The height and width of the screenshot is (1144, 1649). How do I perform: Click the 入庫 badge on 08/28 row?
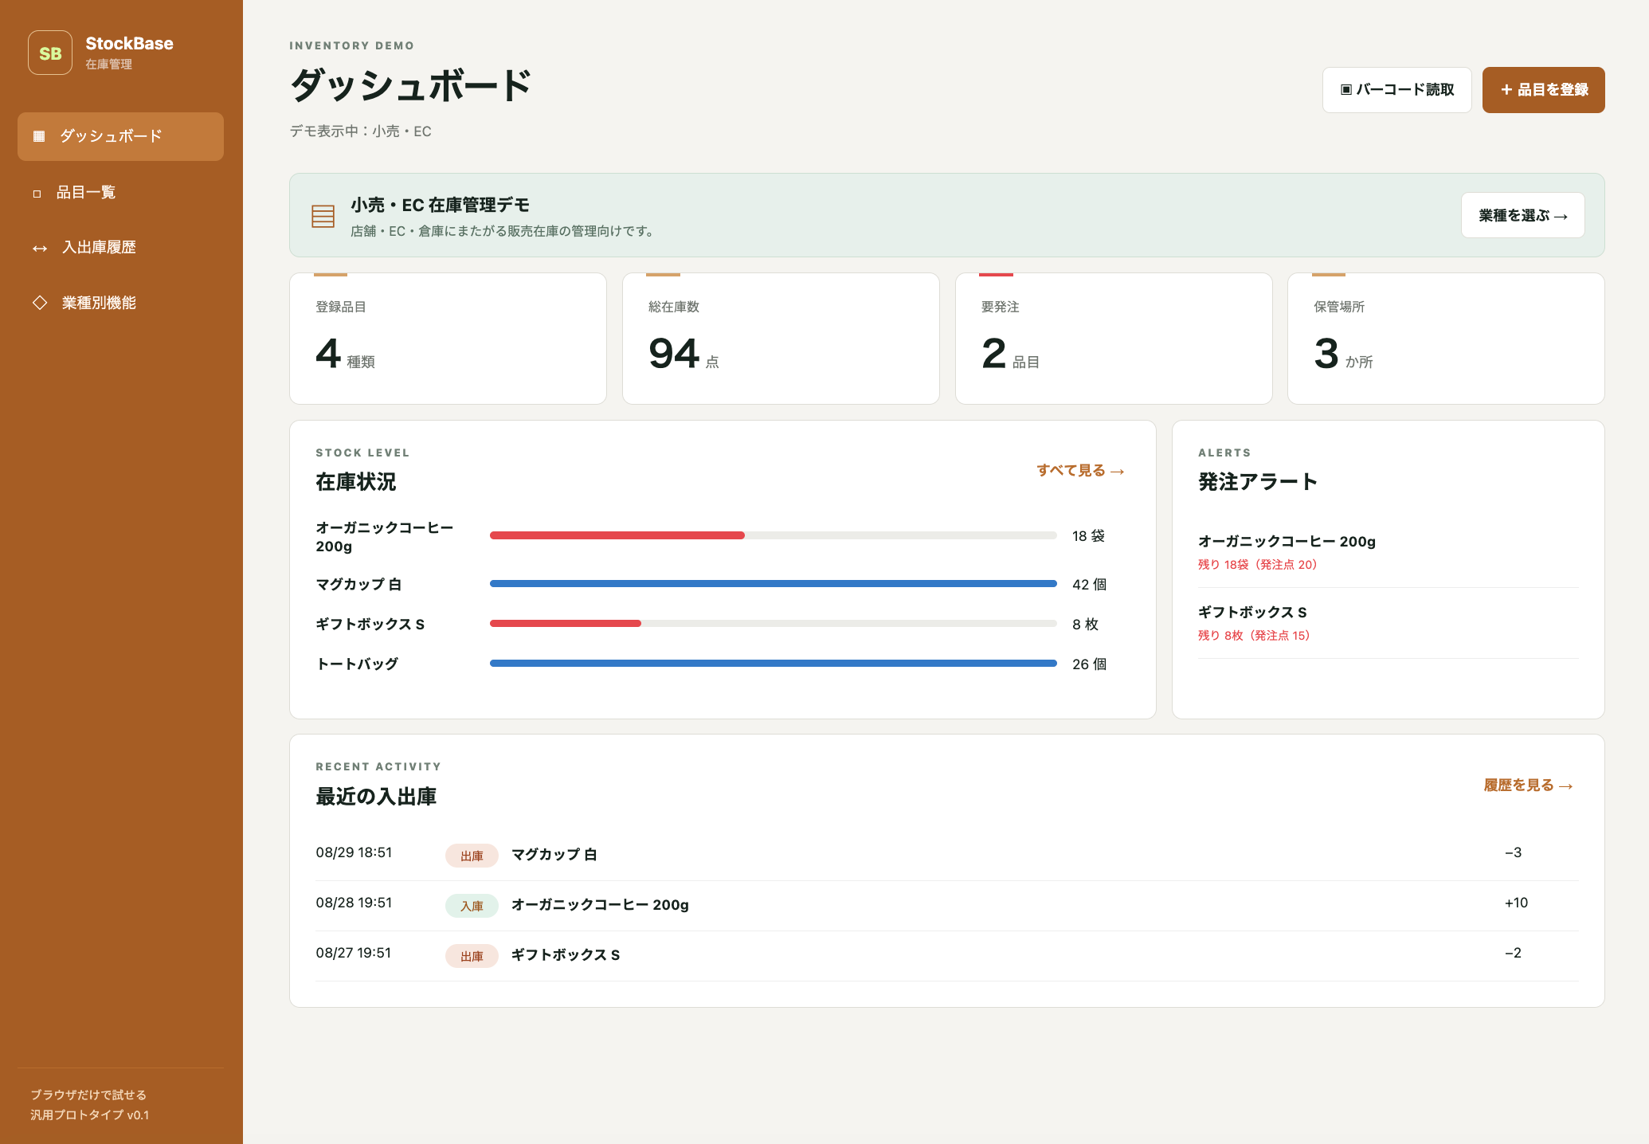tap(472, 906)
